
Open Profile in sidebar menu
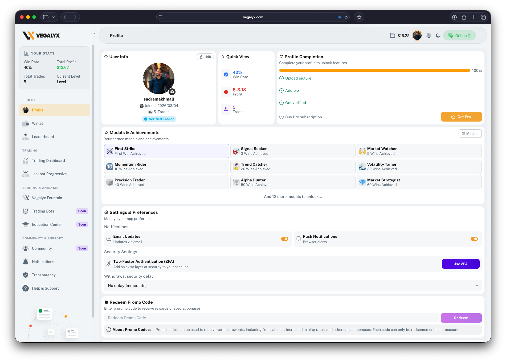pyautogui.click(x=55, y=110)
